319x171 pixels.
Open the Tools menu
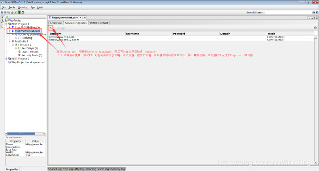(x=12, y=7)
